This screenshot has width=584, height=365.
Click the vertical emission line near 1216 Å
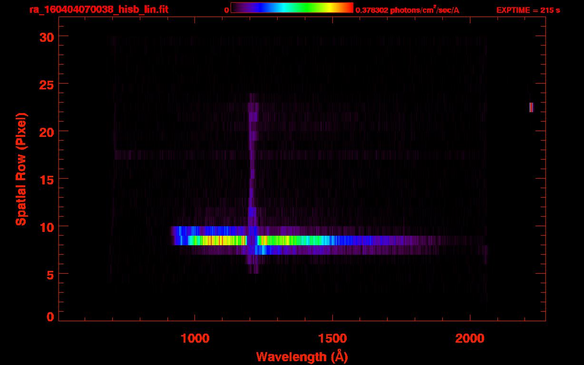pos(252,183)
